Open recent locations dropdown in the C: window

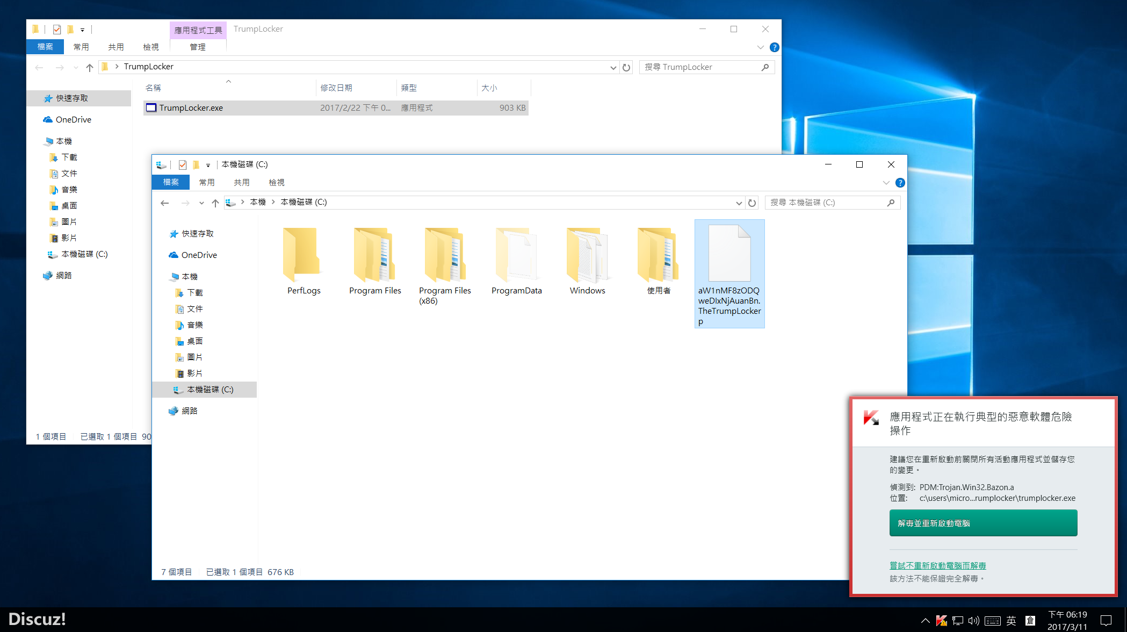pyautogui.click(x=201, y=203)
